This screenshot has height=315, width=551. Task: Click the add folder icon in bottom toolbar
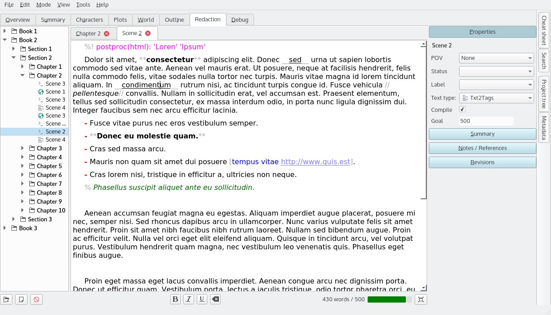coord(6,299)
